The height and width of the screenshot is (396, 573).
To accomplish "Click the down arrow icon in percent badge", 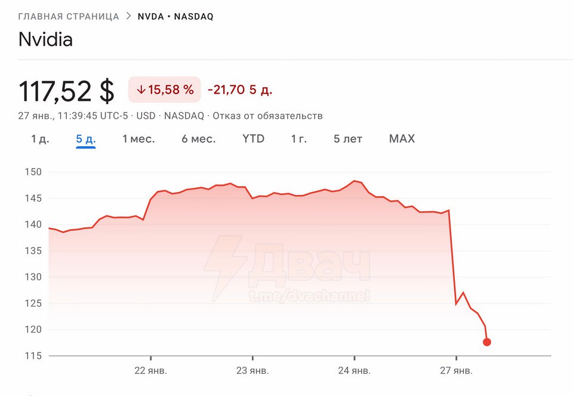I will pyautogui.click(x=141, y=90).
